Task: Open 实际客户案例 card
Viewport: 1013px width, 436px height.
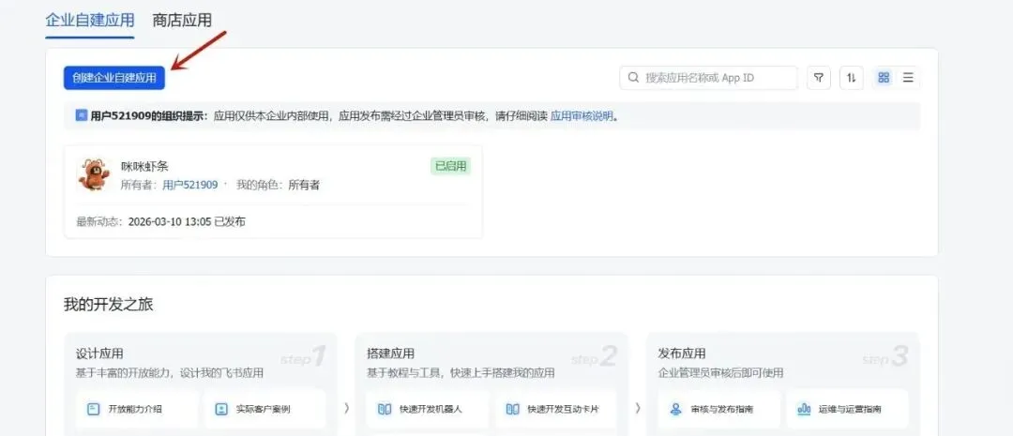Action: pos(265,409)
